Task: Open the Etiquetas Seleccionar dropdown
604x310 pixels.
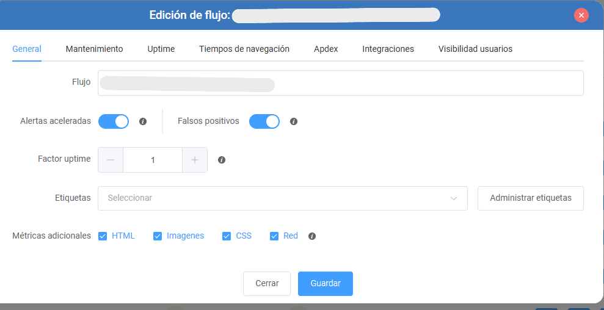Action: click(x=283, y=198)
